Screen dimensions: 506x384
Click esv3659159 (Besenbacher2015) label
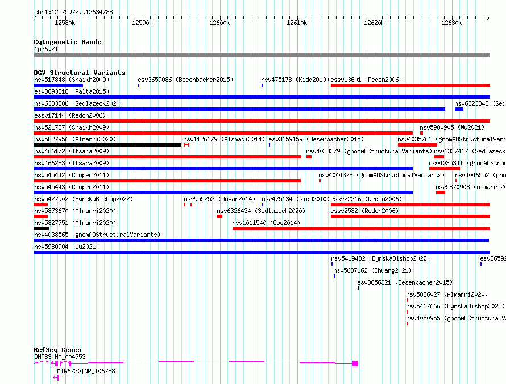[x=316, y=139]
